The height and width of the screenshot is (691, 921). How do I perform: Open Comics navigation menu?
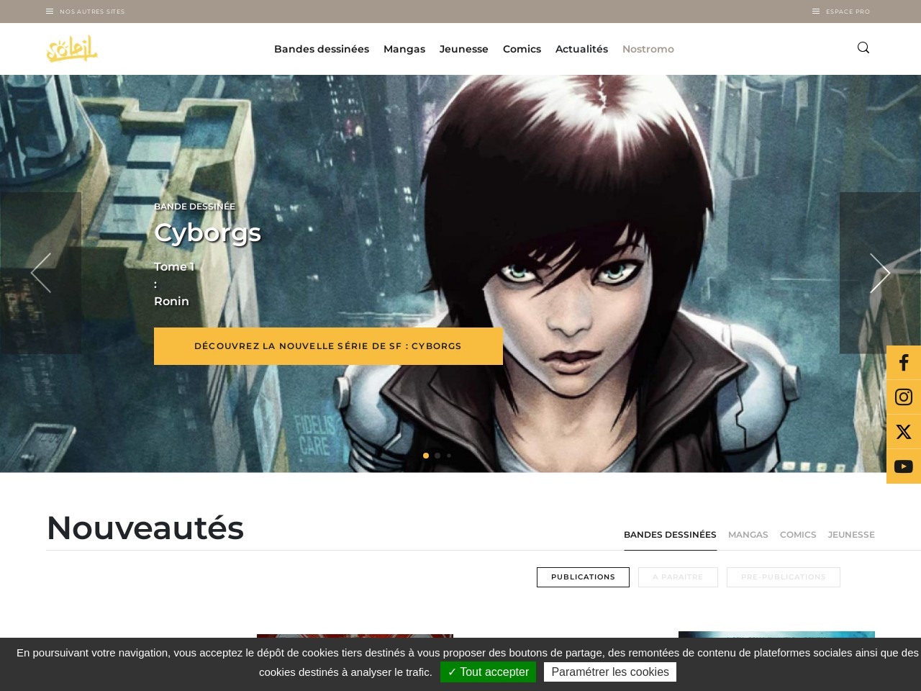[x=522, y=49]
